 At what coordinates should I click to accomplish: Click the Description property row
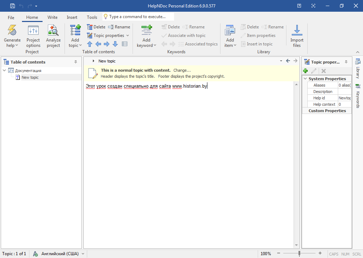click(329, 92)
